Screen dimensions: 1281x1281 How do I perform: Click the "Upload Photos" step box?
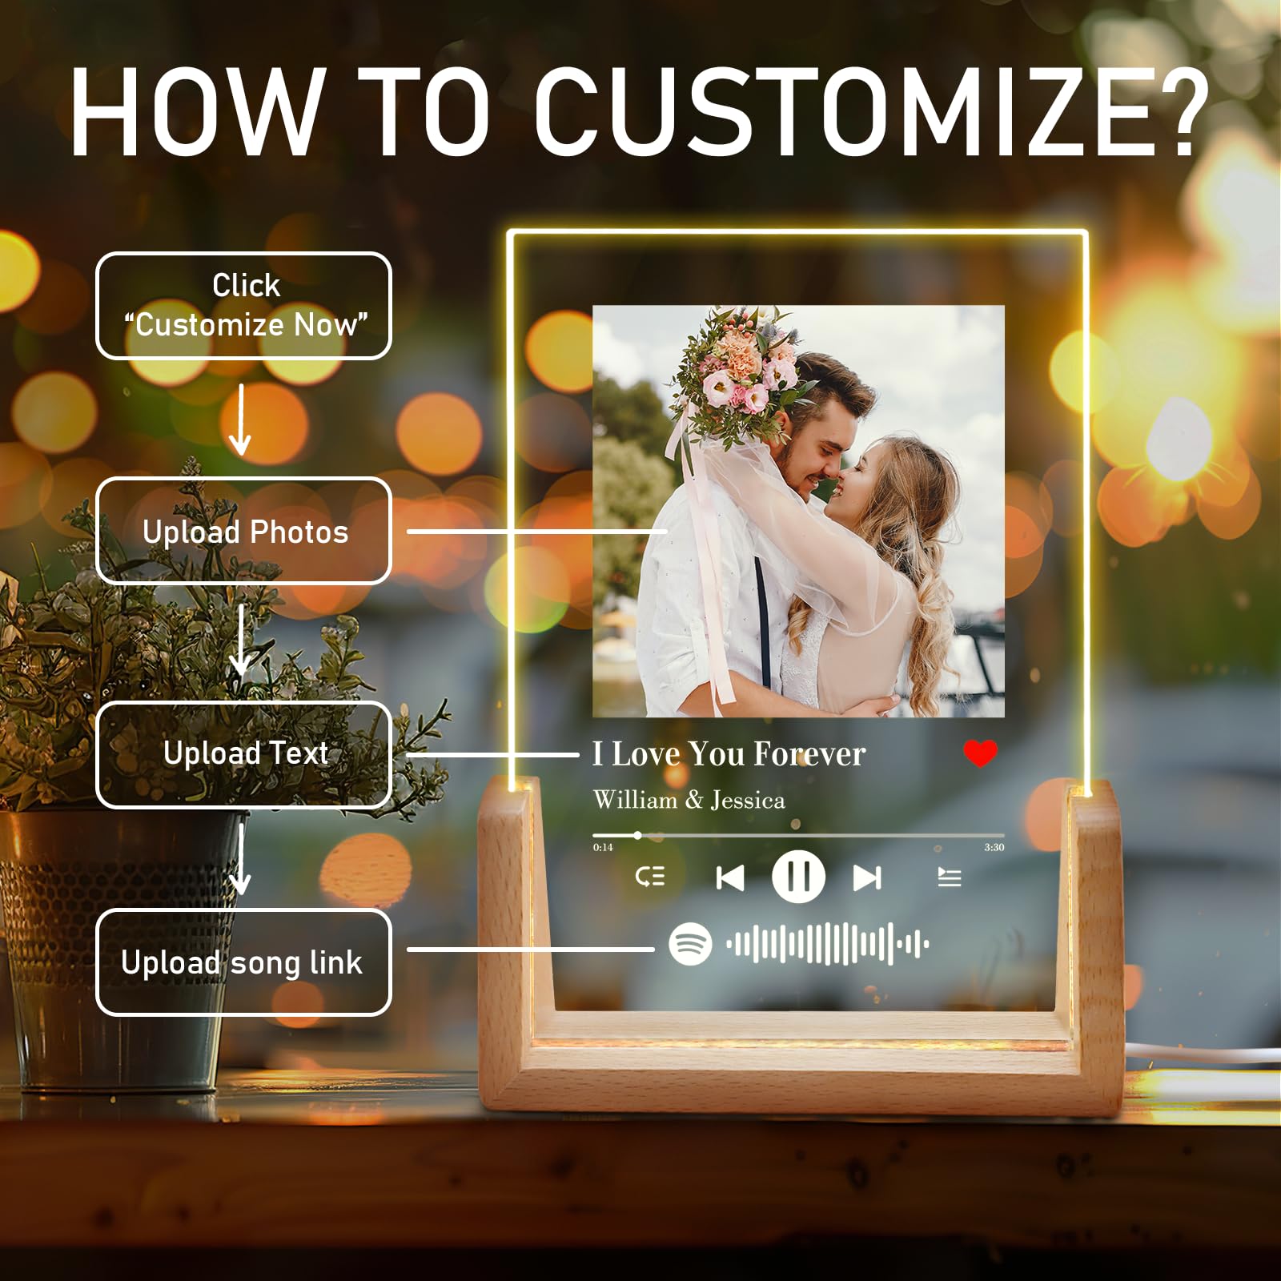tap(243, 531)
